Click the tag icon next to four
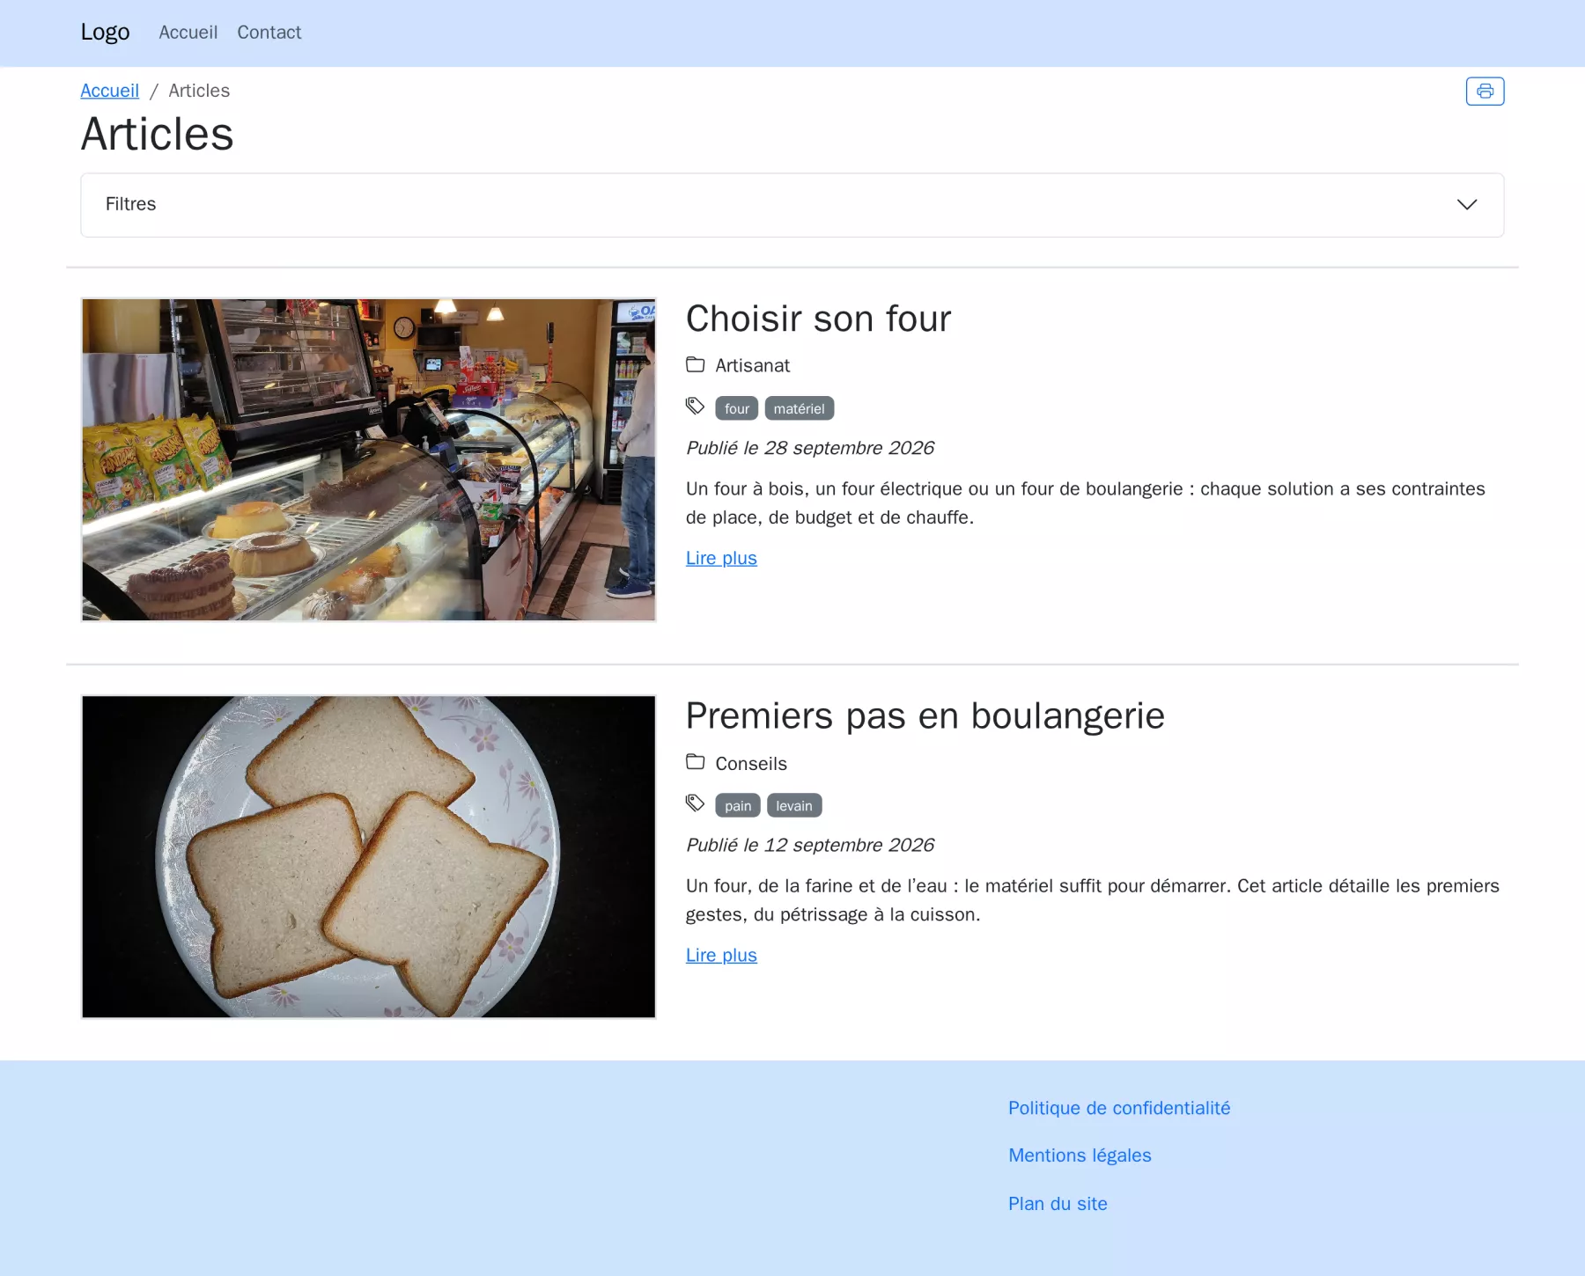Screen dimensions: 1585x1276 click(x=696, y=406)
